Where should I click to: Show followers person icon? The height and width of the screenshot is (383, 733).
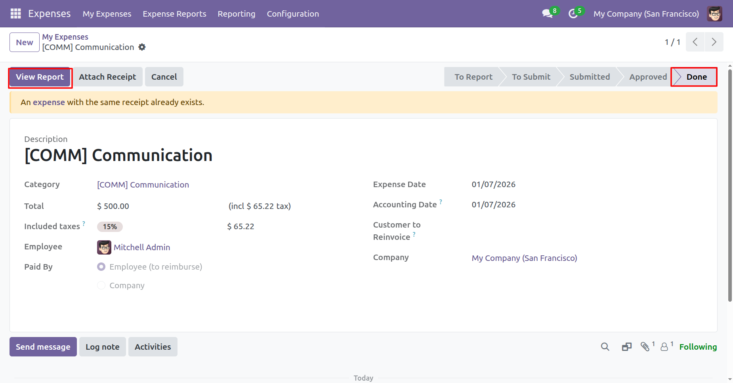664,347
